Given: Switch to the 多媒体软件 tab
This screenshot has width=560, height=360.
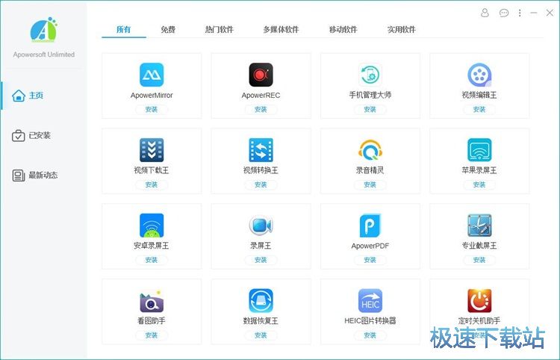Looking at the screenshot, I should pyautogui.click(x=280, y=30).
